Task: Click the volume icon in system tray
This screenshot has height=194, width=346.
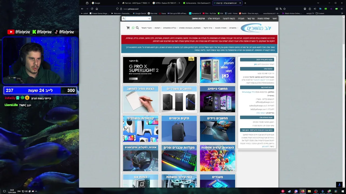Action: click(26, 191)
